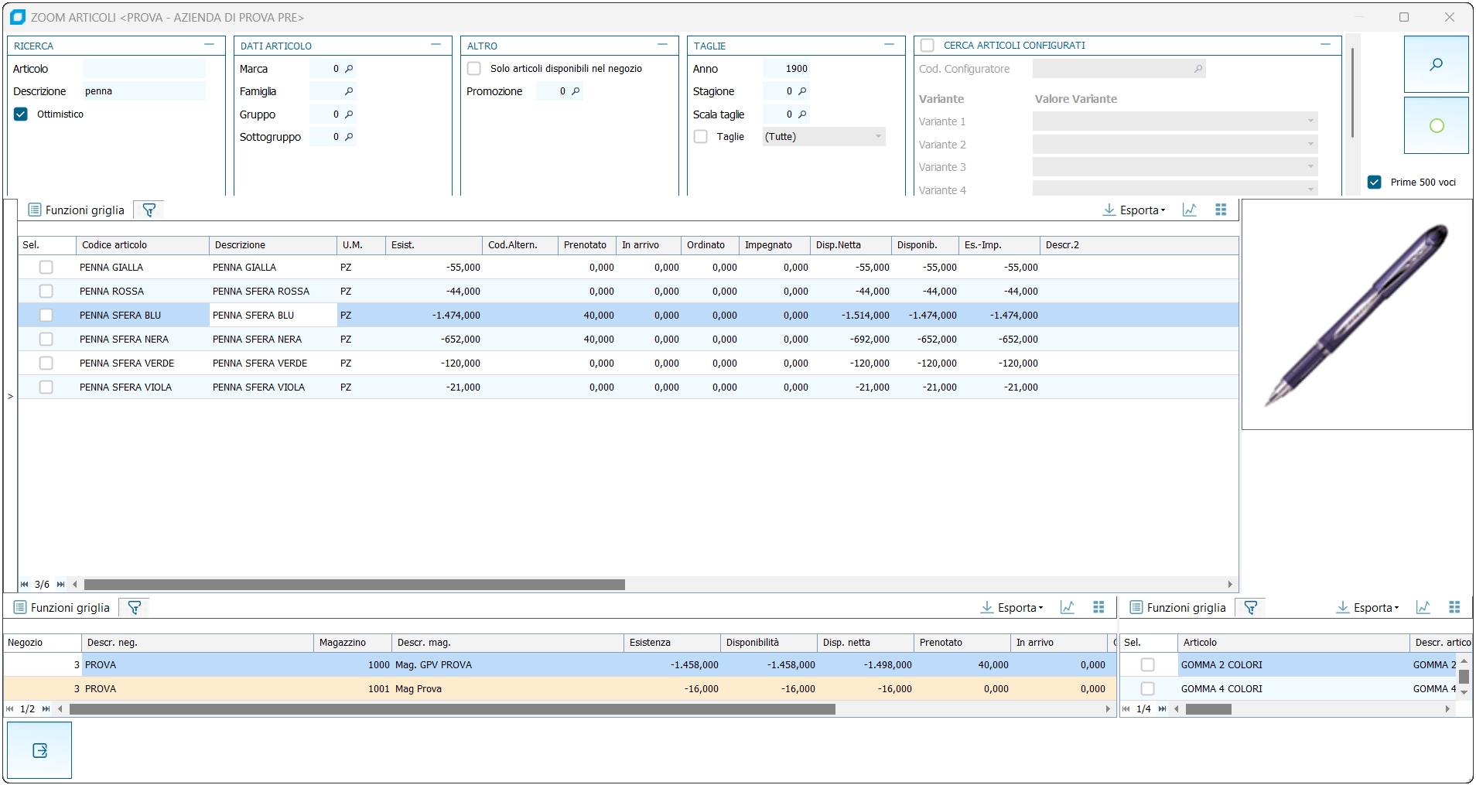Open the Marca lookup magnifier

point(349,69)
